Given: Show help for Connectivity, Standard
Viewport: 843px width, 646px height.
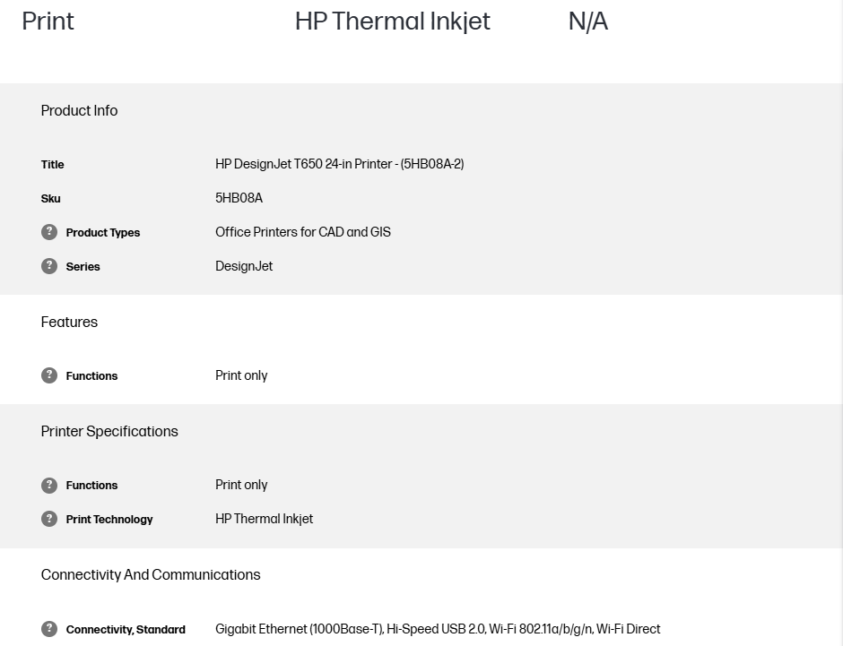Looking at the screenshot, I should pos(49,629).
